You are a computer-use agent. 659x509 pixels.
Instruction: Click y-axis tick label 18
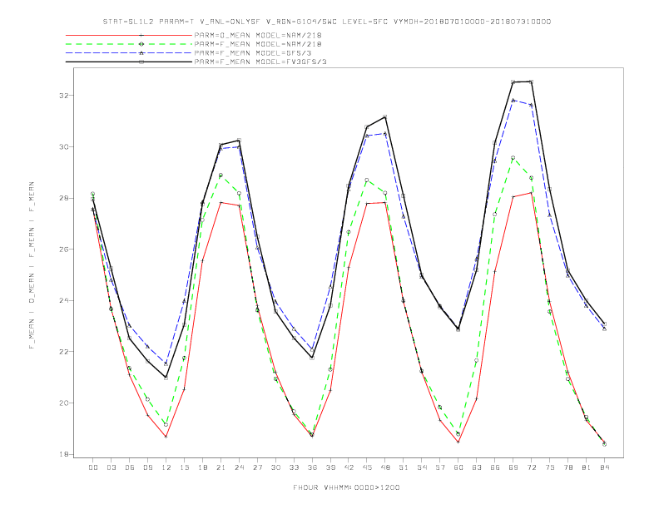63,454
